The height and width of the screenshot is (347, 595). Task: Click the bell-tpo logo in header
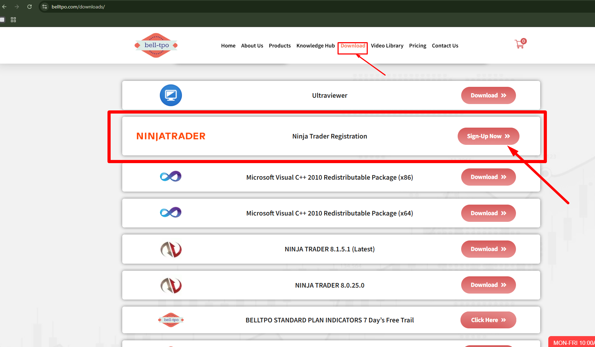[156, 45]
